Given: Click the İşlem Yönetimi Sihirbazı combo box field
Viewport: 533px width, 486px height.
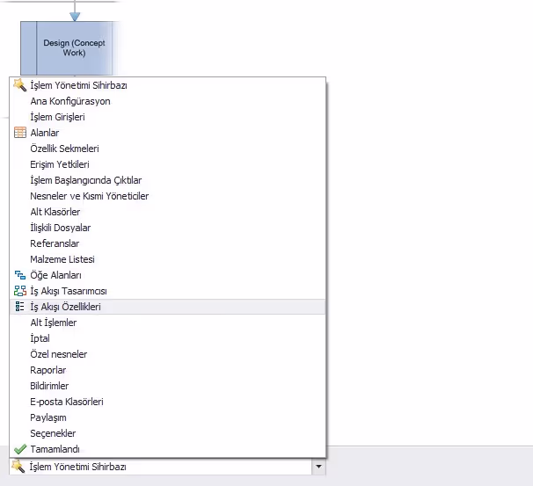Looking at the screenshot, I should [167, 467].
